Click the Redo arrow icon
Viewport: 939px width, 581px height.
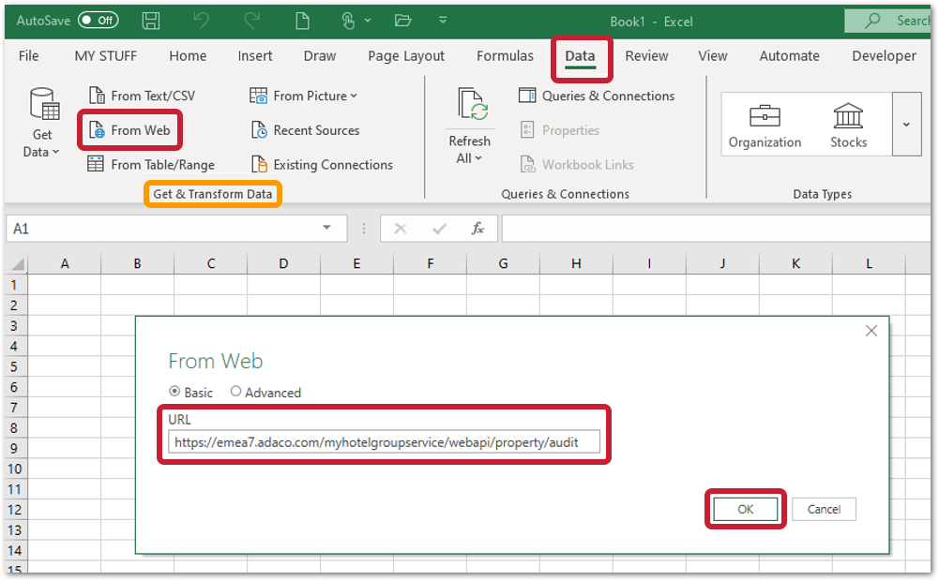[252, 21]
